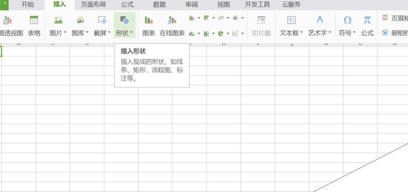This screenshot has height=192, width=408.
Task: Open the 审阅 tab
Action: click(191, 4)
